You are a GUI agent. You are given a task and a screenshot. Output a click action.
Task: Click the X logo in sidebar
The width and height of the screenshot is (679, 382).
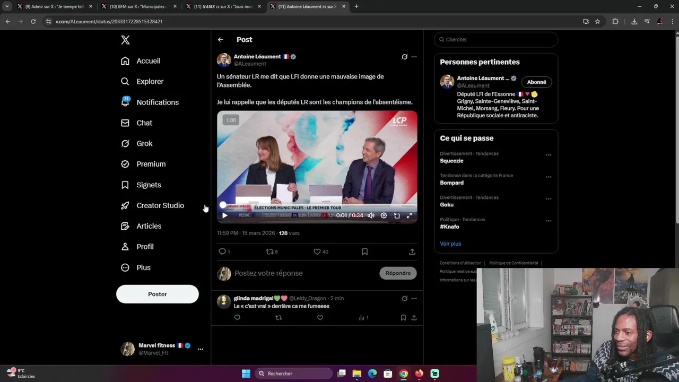pos(125,40)
